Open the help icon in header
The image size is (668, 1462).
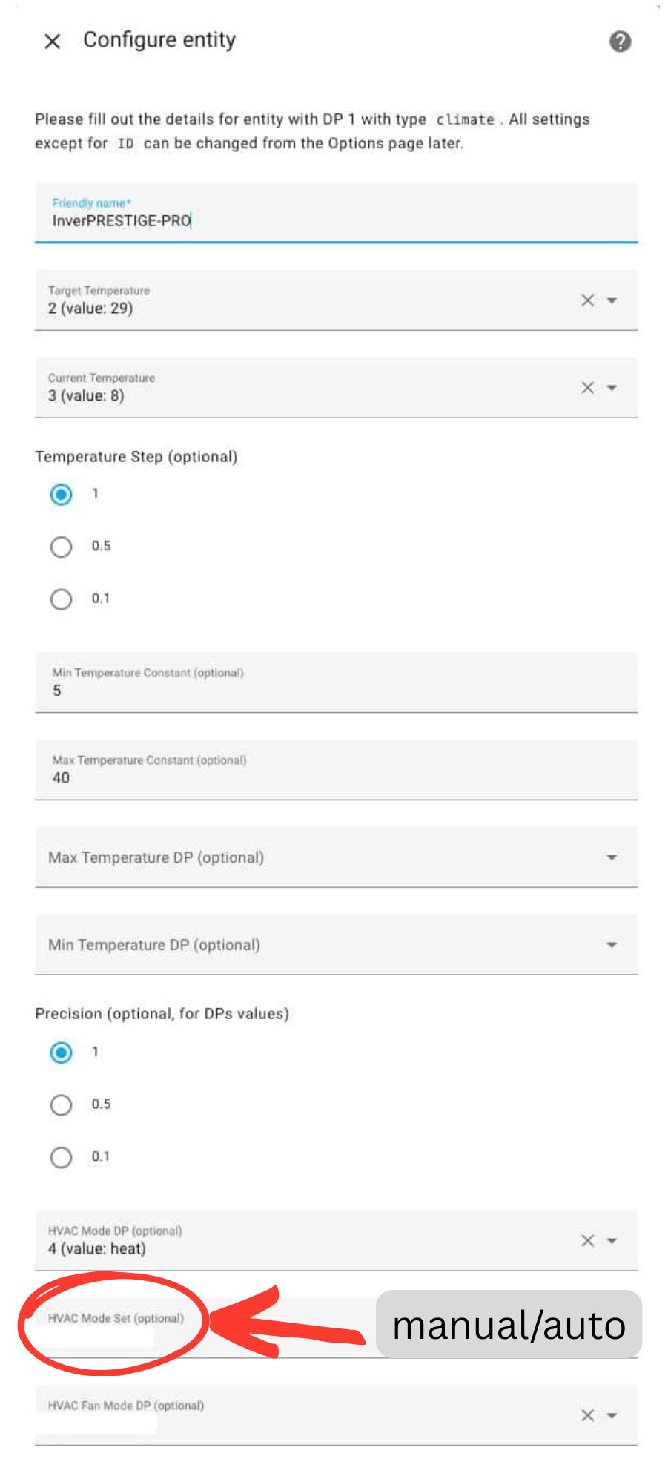(620, 42)
